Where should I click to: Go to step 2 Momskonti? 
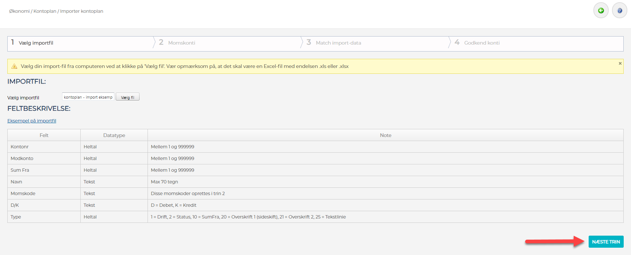click(181, 43)
